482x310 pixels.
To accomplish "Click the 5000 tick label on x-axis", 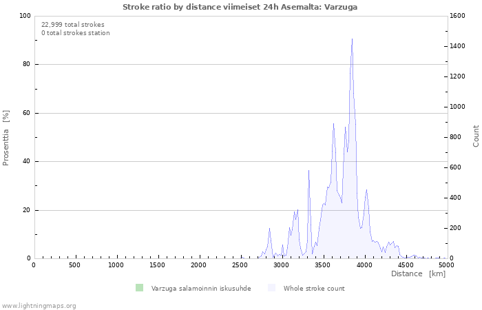I will click(x=446, y=265).
